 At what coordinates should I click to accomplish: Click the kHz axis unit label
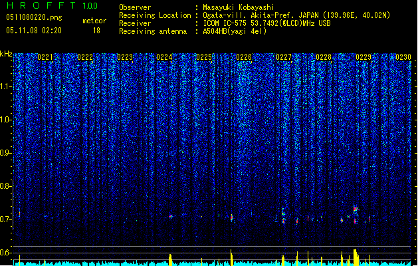6,54
